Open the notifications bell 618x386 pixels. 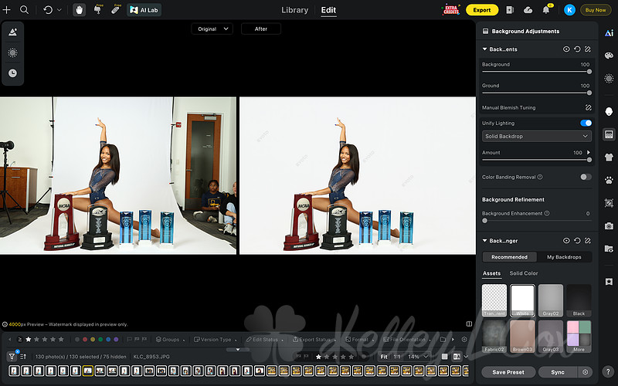coord(546,10)
